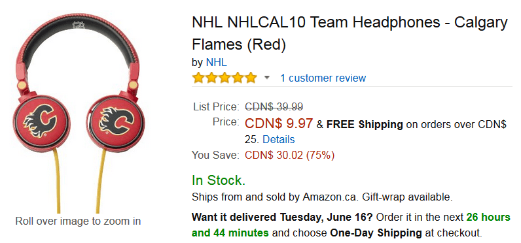Click the In Stock status text

point(219,180)
